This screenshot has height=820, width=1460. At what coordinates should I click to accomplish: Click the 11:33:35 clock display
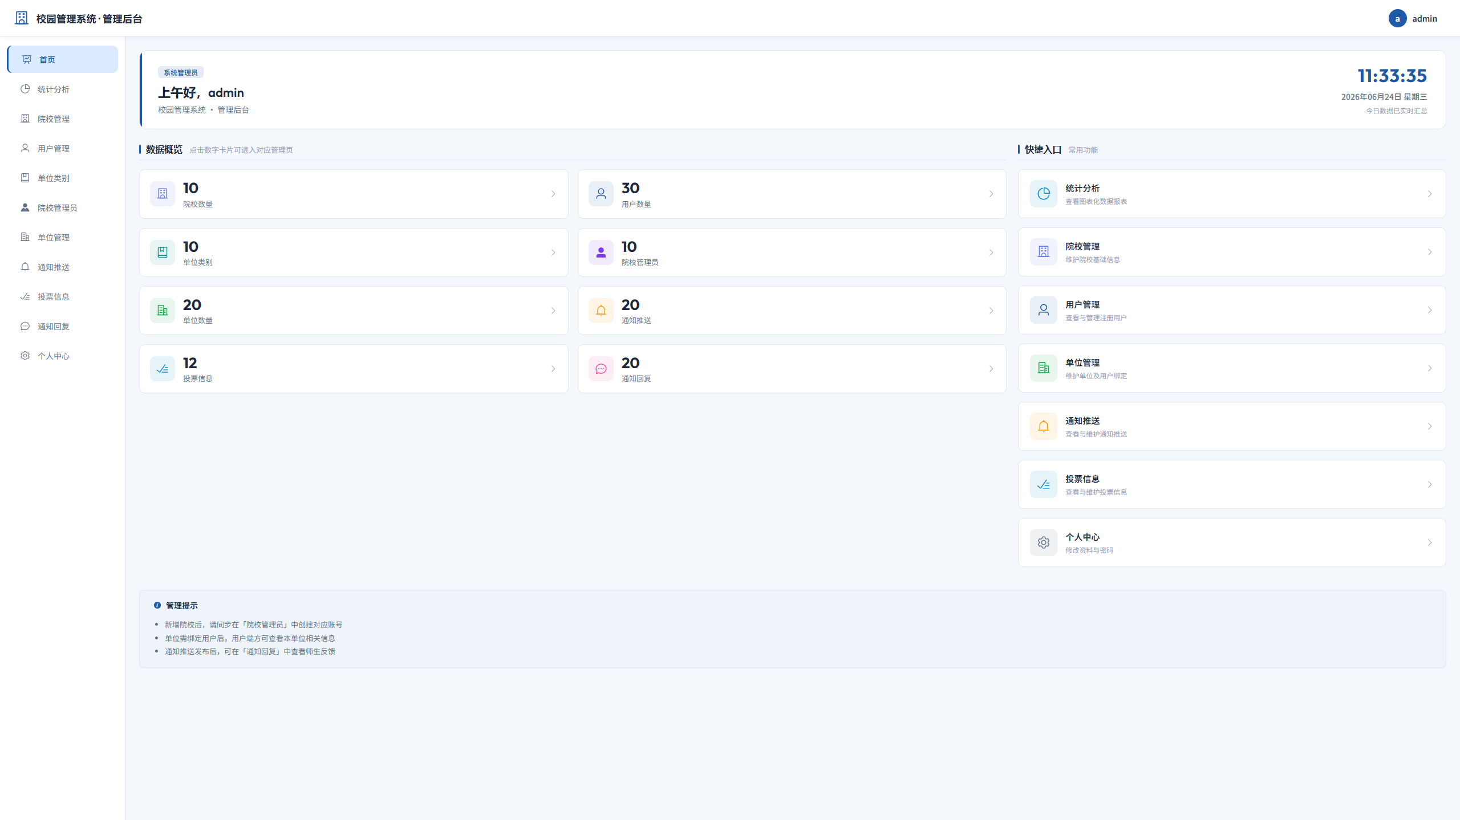point(1392,76)
